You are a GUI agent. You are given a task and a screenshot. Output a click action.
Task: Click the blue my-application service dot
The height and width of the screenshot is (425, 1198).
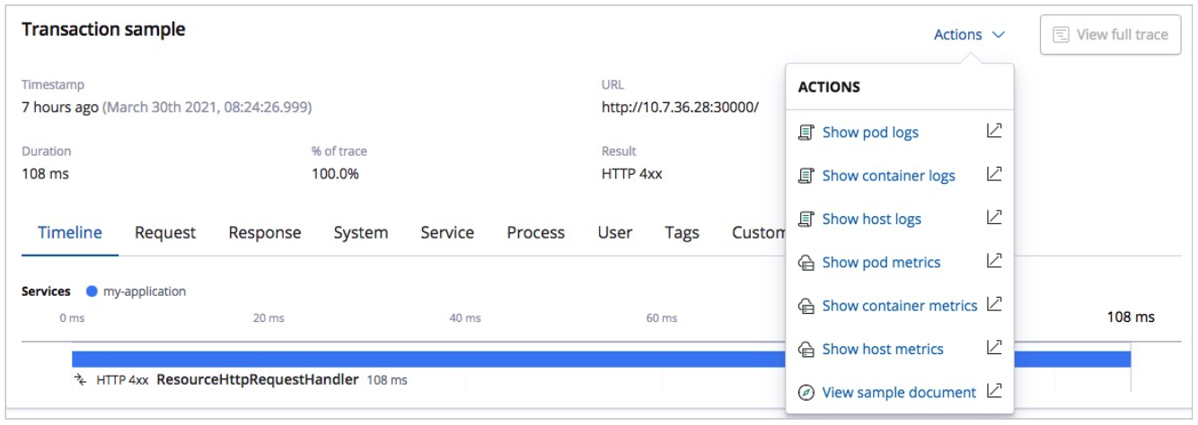click(x=92, y=291)
